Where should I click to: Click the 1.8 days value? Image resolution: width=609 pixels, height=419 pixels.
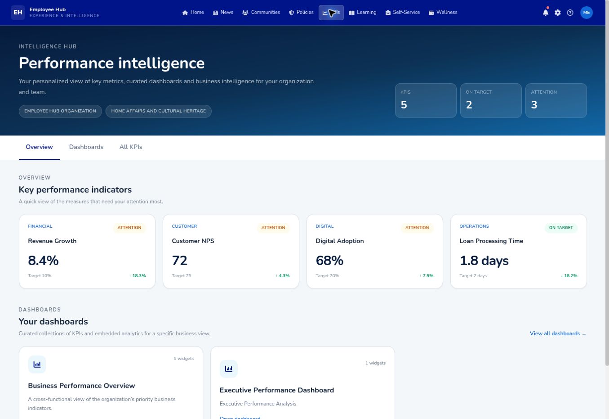click(484, 261)
